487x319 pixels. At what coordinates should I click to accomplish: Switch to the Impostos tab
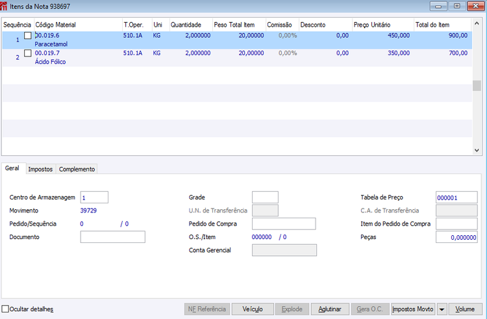point(40,170)
